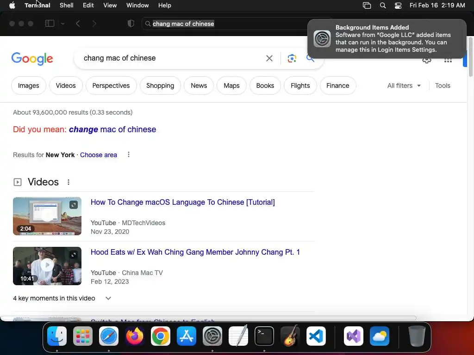Open the Apple menu
The height and width of the screenshot is (355, 474).
(x=12, y=6)
